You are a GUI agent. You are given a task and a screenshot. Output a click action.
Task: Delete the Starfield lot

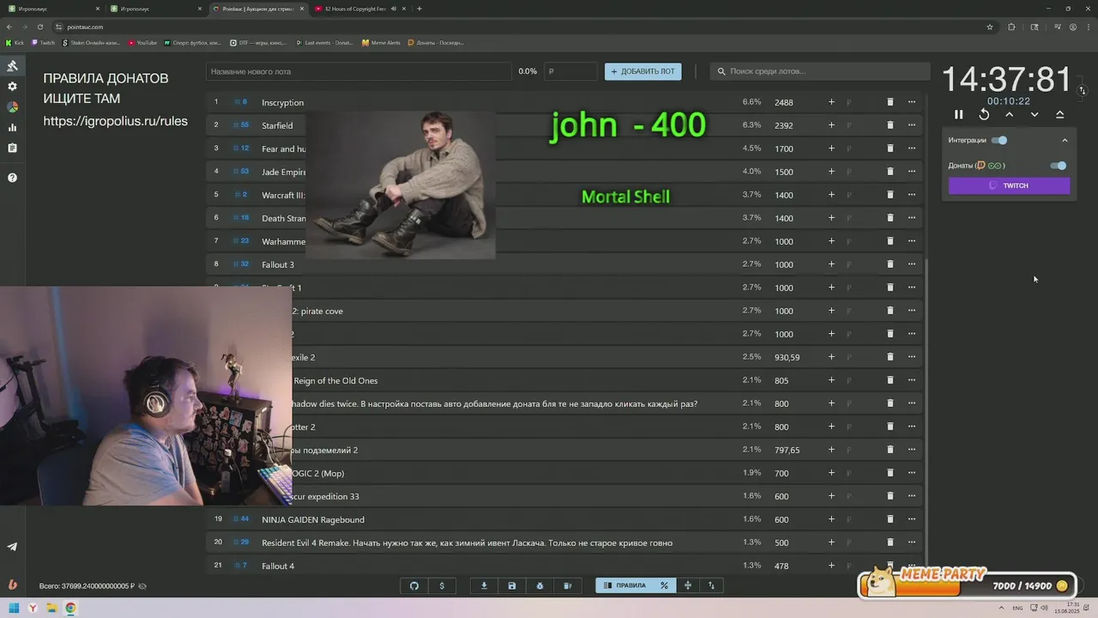[x=890, y=125]
